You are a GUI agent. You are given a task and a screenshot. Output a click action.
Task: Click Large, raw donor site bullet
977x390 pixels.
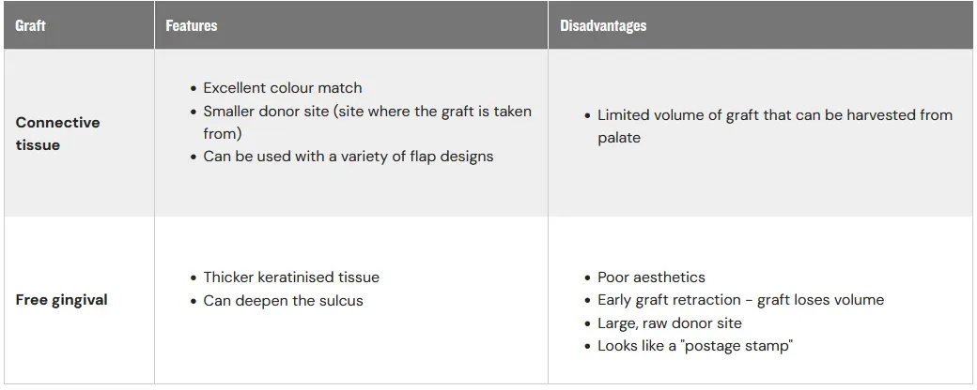[670, 323]
